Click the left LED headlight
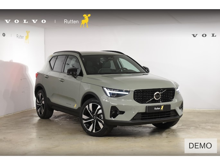Viewport: 220px width, 165px height. click(x=116, y=92)
